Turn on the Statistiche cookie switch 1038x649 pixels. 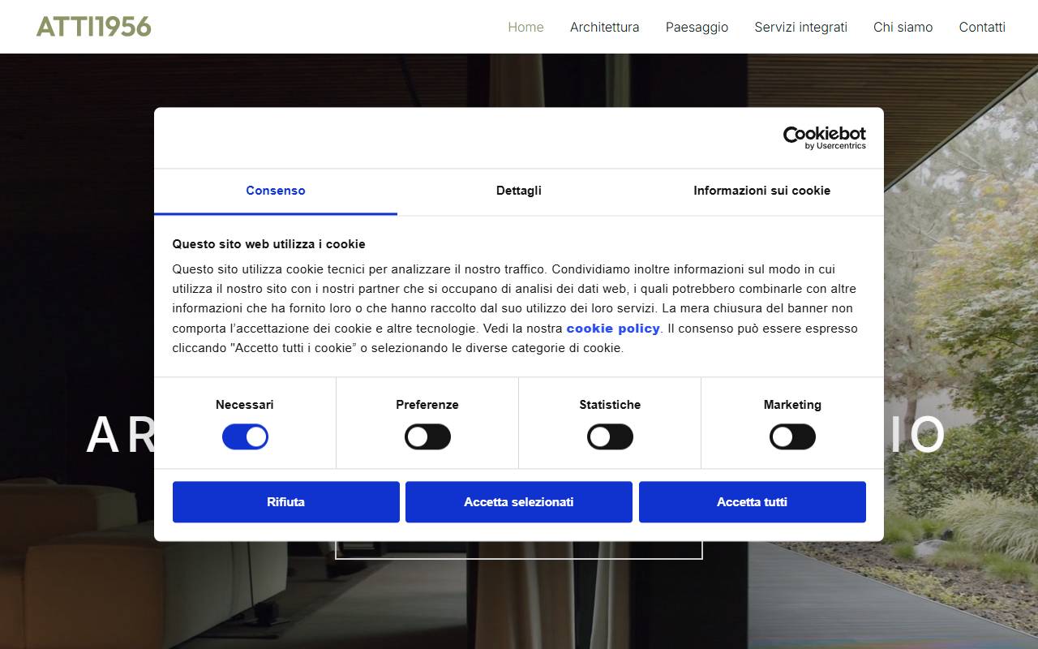click(x=610, y=437)
